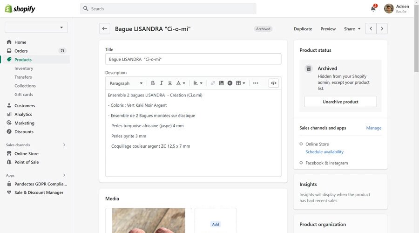Open the Paragraph style dropdown
Viewport: 419px width, 233px height.
click(x=126, y=83)
